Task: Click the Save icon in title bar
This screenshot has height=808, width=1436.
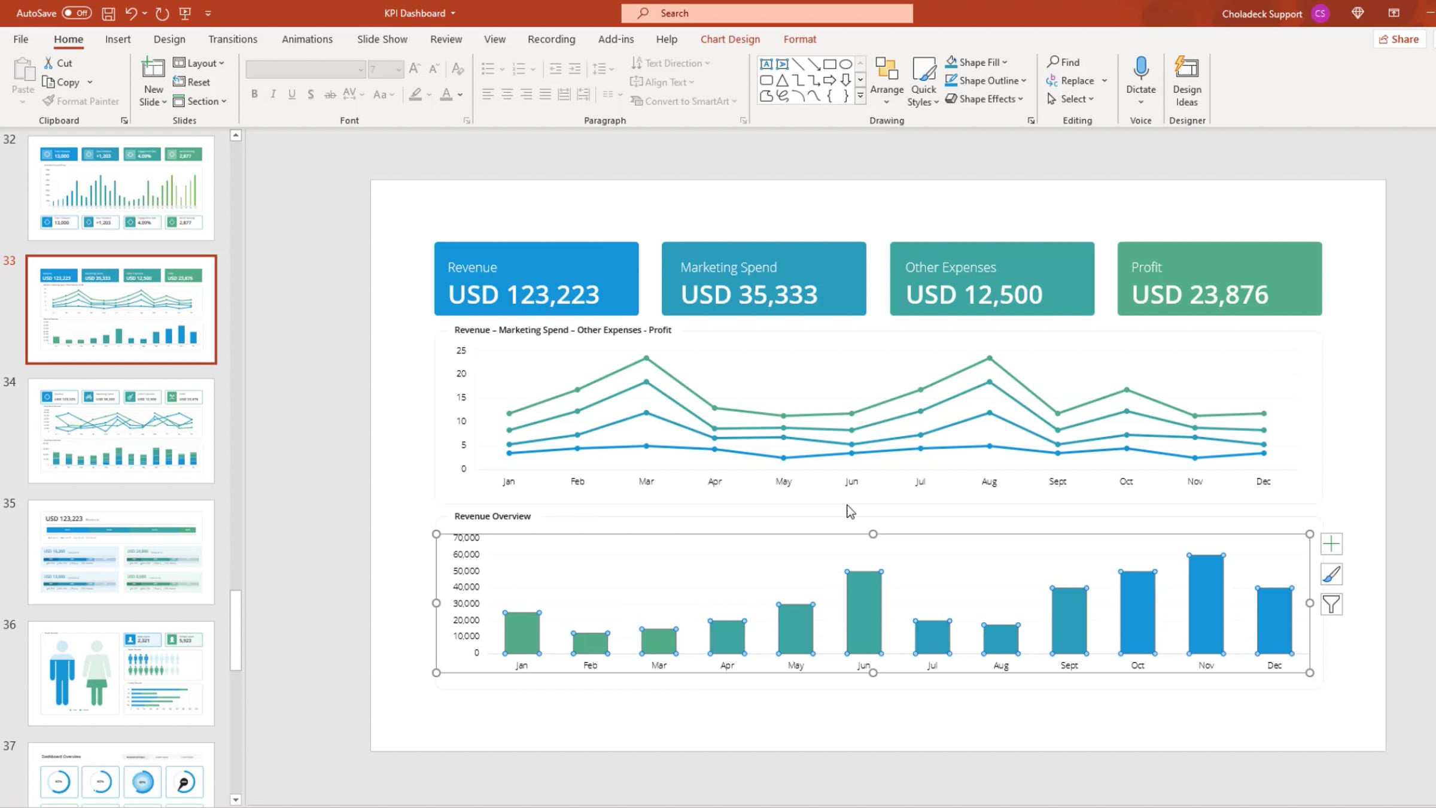Action: point(108,13)
